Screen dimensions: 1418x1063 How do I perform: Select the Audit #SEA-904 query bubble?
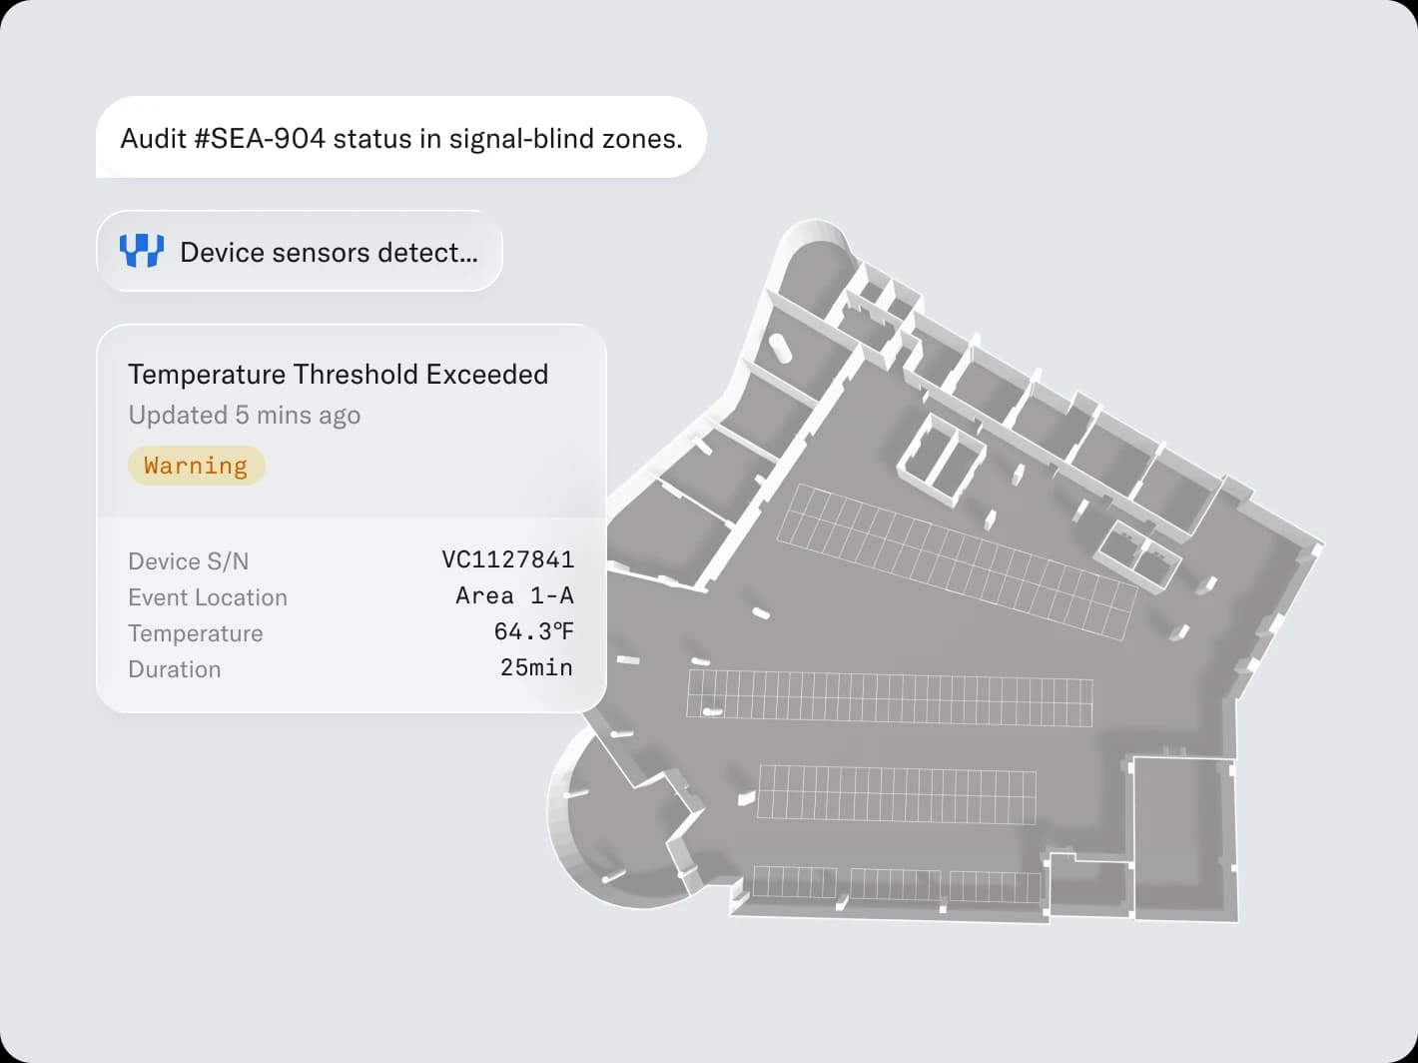pyautogui.click(x=401, y=138)
